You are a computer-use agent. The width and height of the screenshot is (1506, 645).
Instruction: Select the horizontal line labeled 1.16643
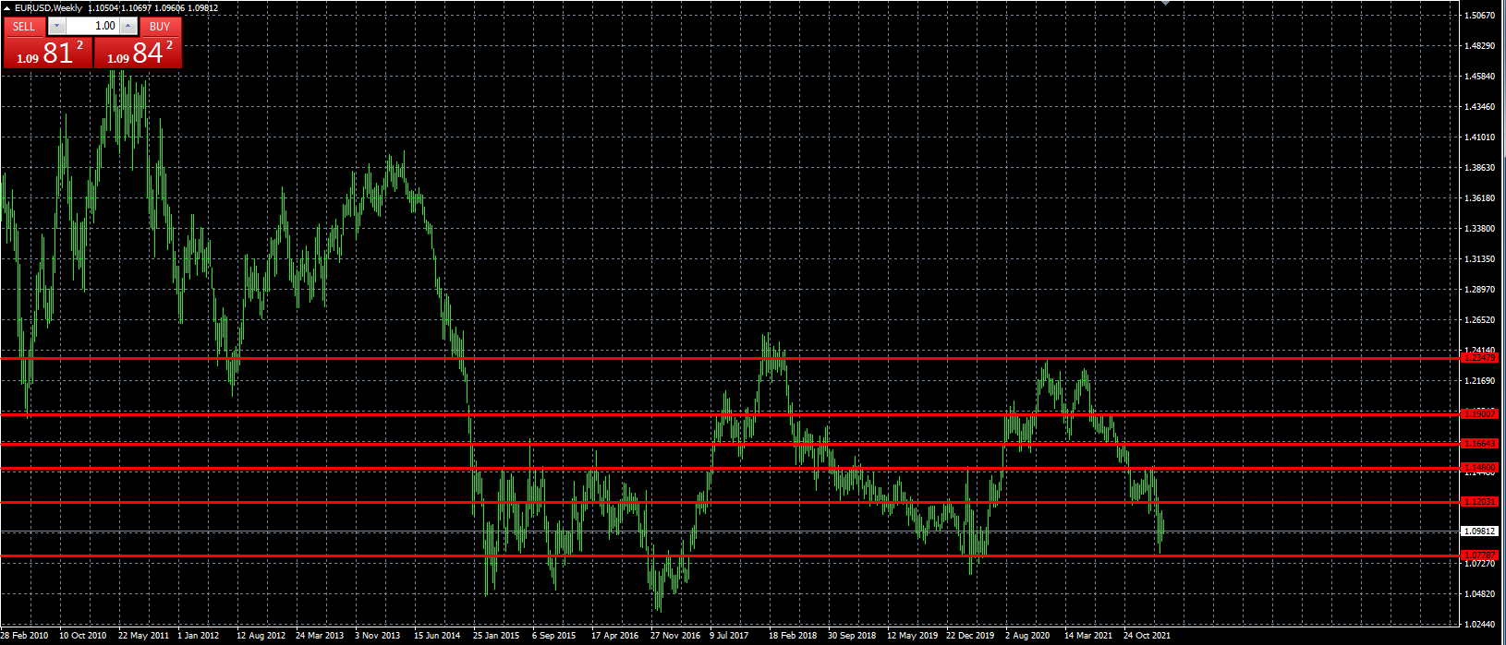pos(730,444)
